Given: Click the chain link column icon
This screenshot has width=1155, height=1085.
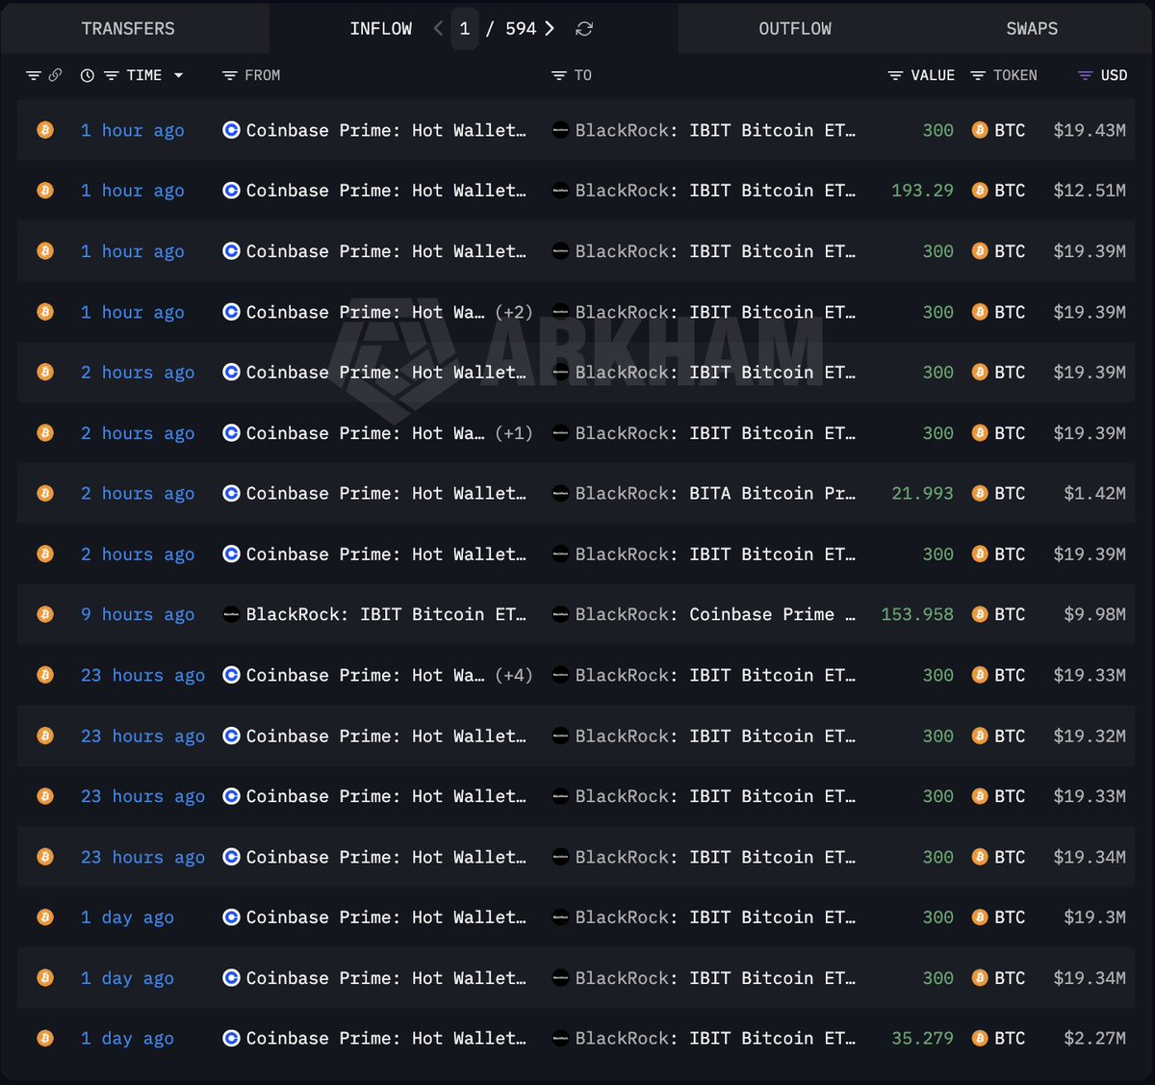Looking at the screenshot, I should (x=56, y=75).
